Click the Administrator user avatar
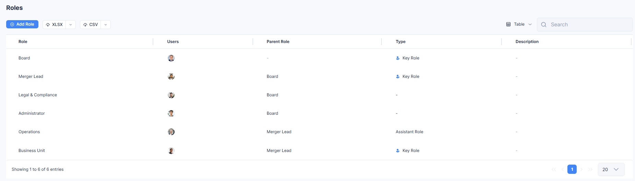 (x=171, y=113)
